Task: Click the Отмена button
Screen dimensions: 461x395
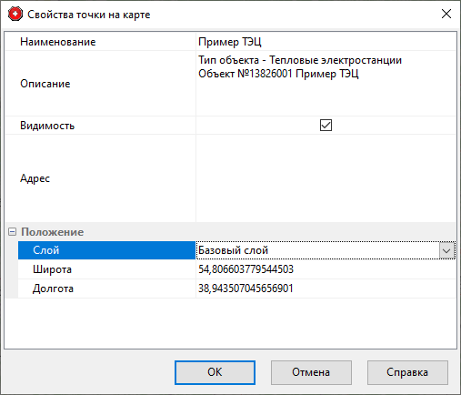Action: click(x=311, y=372)
